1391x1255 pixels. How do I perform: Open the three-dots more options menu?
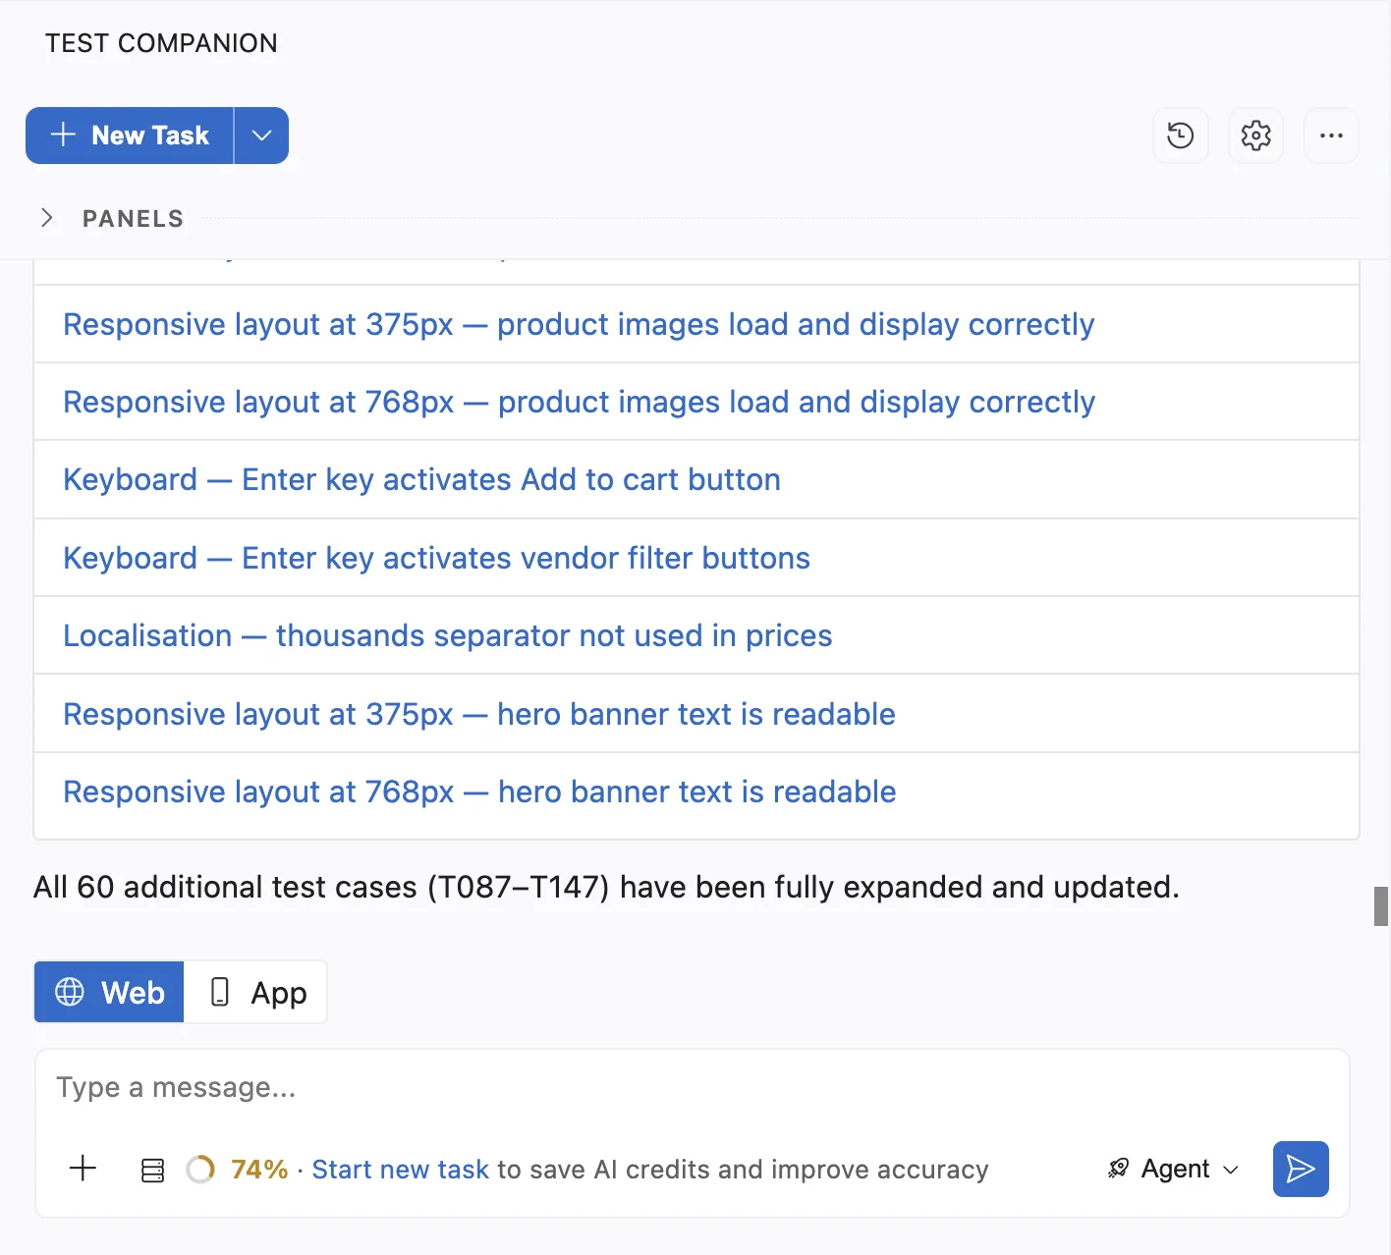pyautogui.click(x=1331, y=136)
